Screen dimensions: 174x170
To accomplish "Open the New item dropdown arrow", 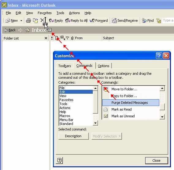I will click(21, 21).
